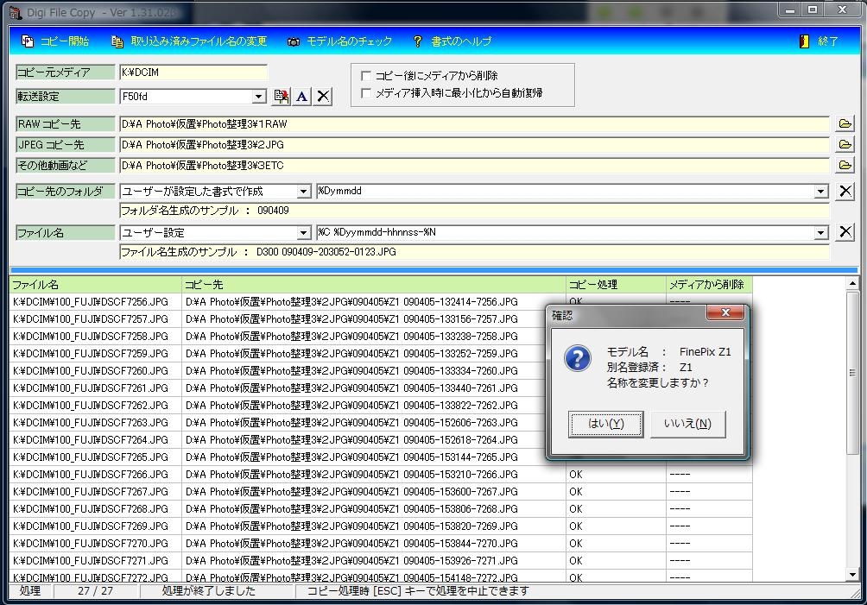Click 終了 to exit the application
The width and height of the screenshot is (867, 605).
[x=820, y=41]
